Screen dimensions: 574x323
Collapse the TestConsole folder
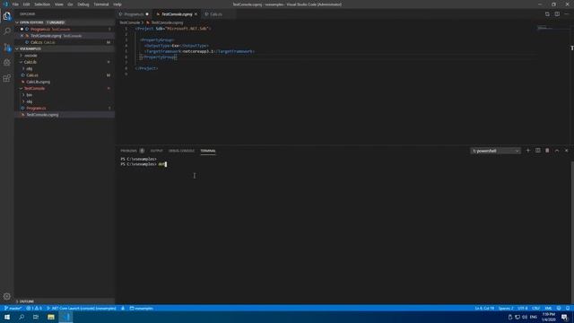34,88
